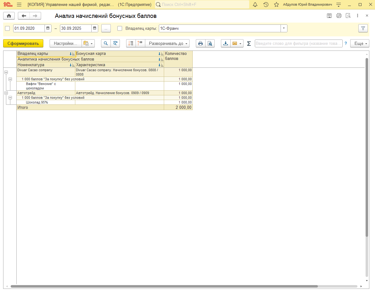
Task: Open the Еще menu
Action: pos(360,43)
